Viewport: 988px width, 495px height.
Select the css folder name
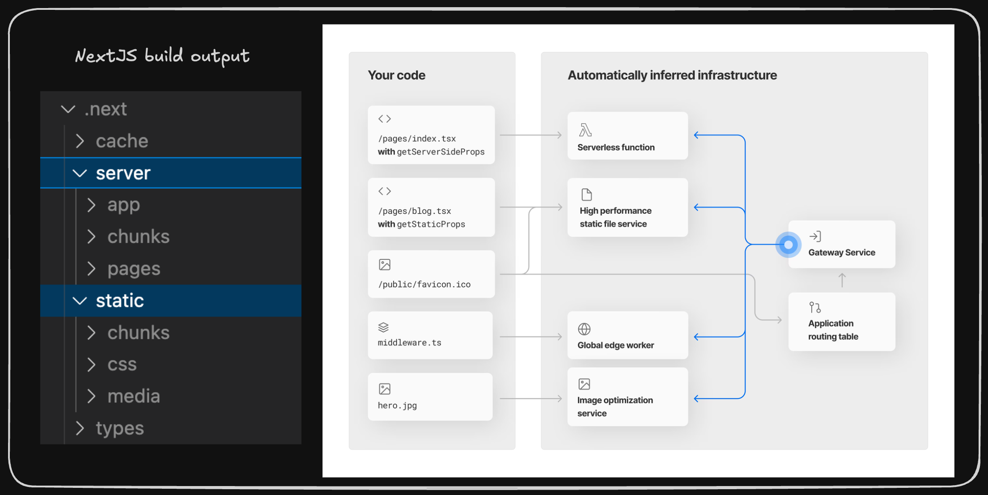point(122,364)
